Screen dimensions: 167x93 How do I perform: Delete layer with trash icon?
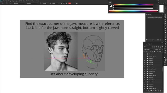(x=160, y=91)
